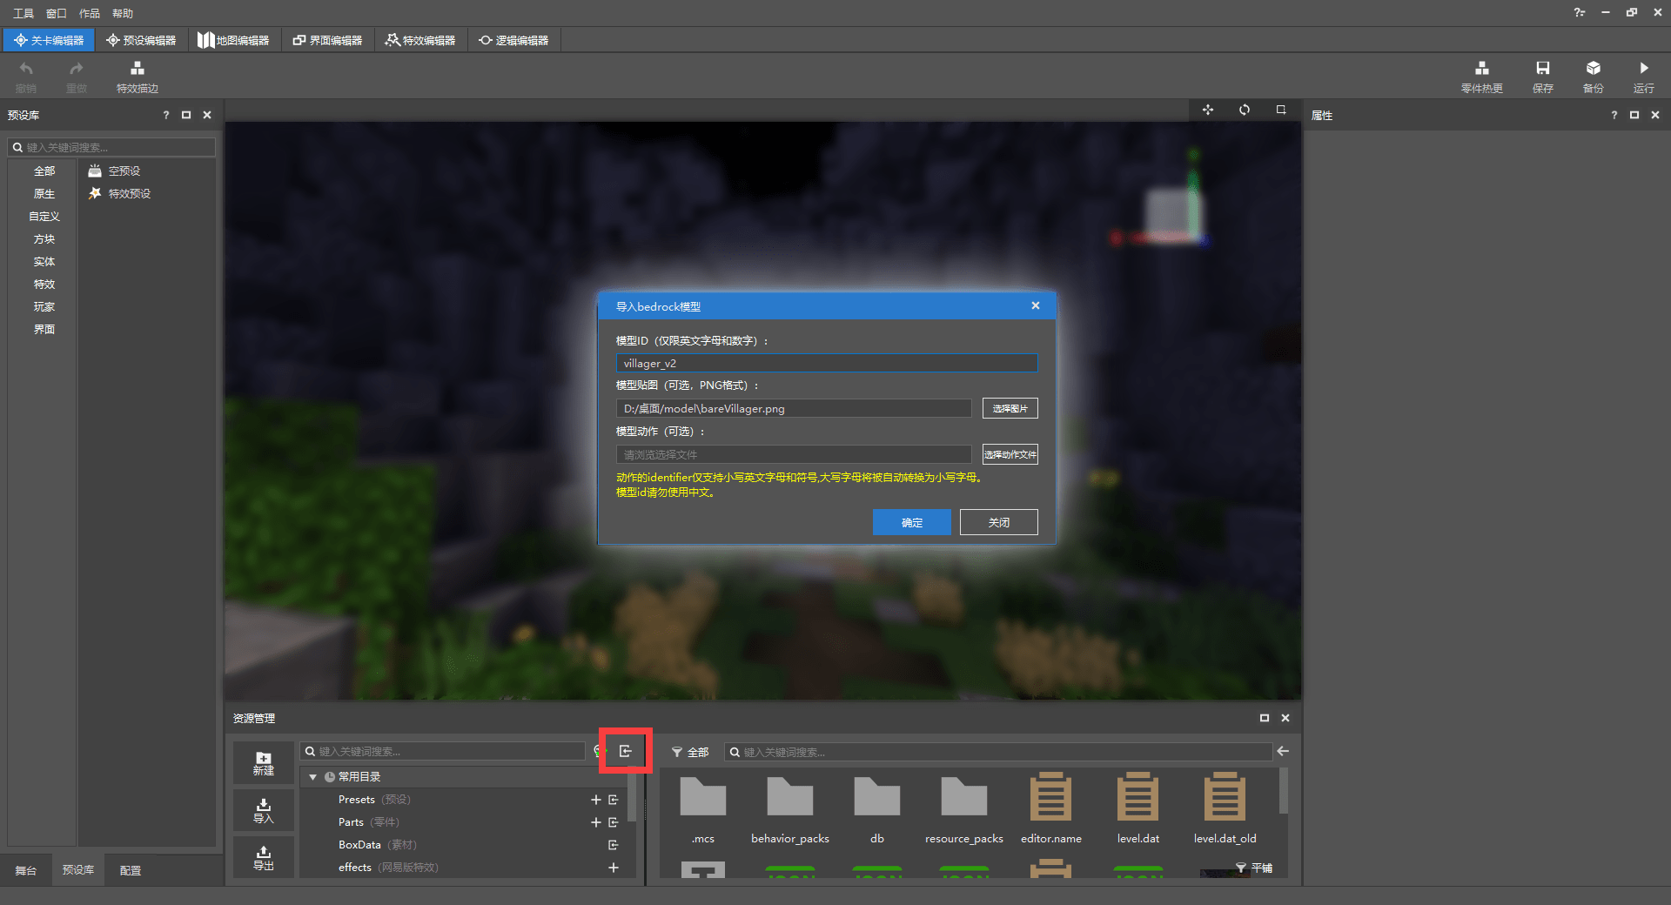
Task: Select the 特效预设 preset item
Action: point(120,193)
